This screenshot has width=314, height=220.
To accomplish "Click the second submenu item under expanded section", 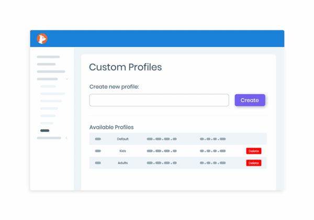I will [53, 94].
